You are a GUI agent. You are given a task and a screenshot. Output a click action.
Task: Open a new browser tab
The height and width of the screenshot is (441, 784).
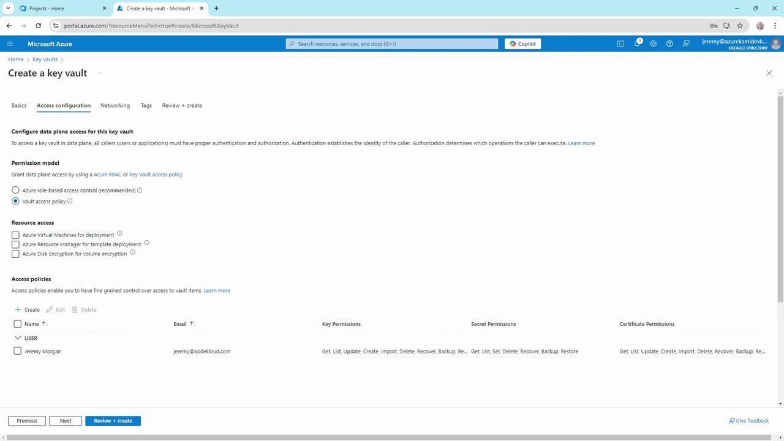tap(216, 9)
